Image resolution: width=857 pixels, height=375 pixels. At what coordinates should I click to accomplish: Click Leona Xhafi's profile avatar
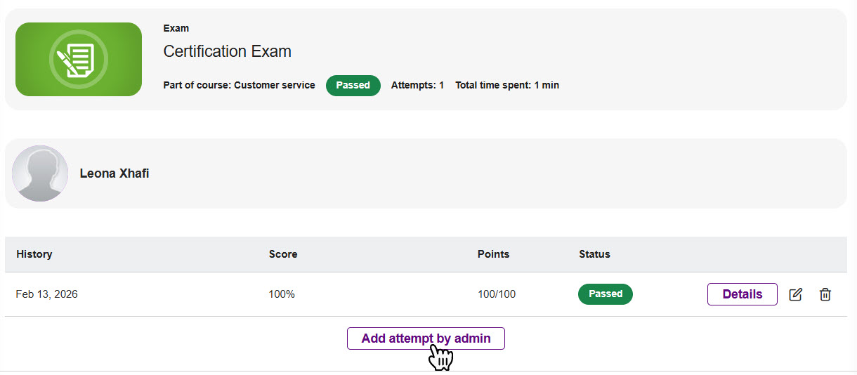(x=40, y=173)
